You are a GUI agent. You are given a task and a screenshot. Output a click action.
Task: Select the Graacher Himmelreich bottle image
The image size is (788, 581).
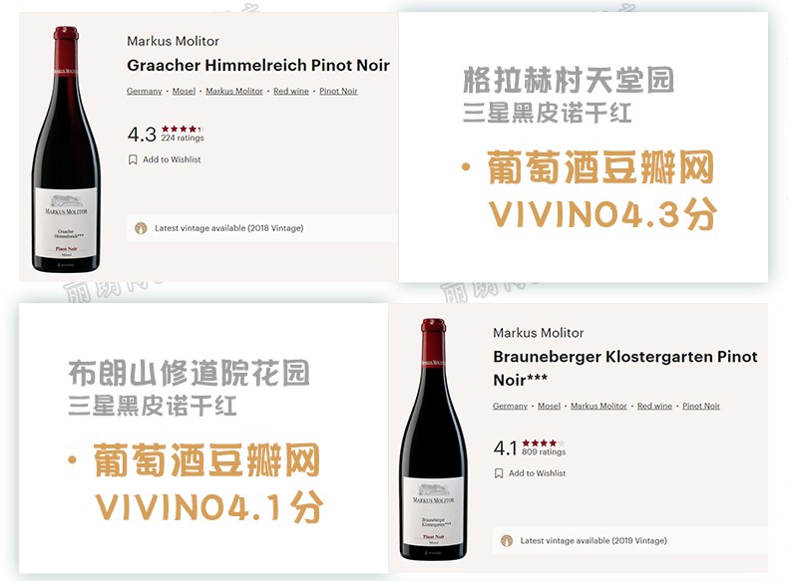point(67,149)
